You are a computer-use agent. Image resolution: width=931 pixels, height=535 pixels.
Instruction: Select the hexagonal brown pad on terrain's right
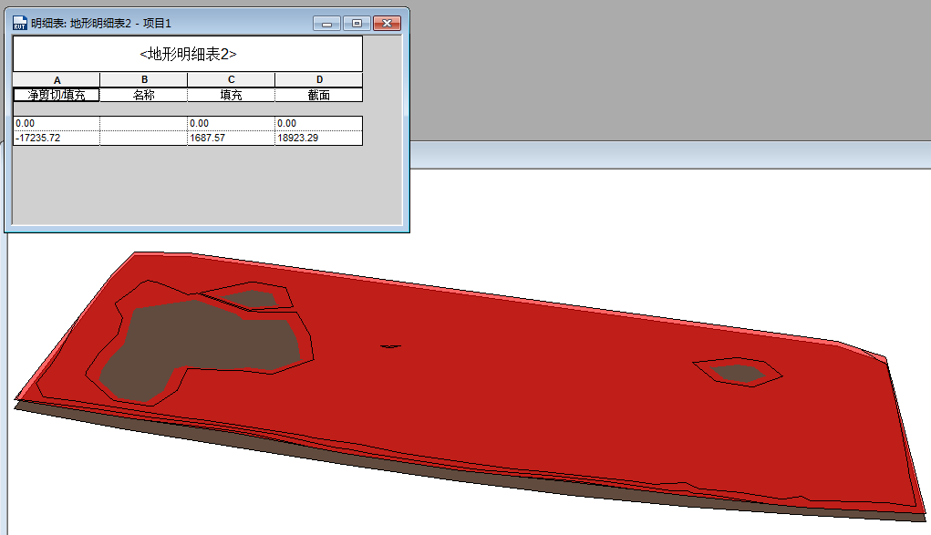pos(738,374)
